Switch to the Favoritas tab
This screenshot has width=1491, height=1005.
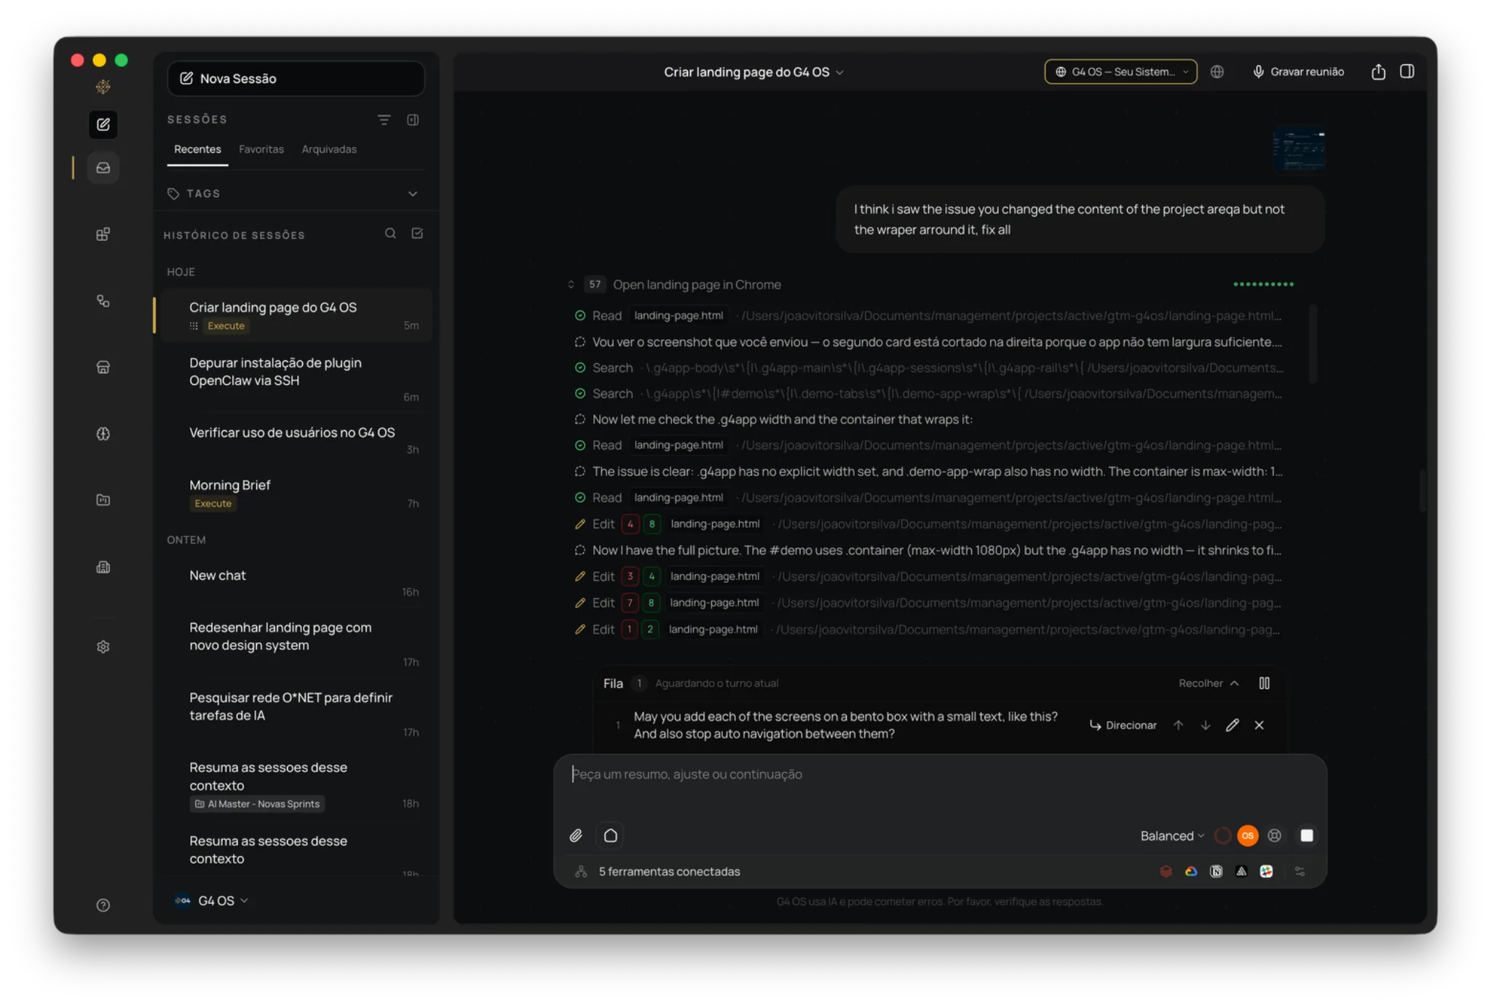click(x=261, y=149)
